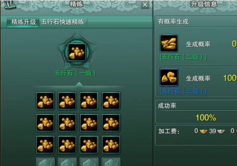
Task: Click the [五行石（二级）] green link text
Action: [183, 57]
